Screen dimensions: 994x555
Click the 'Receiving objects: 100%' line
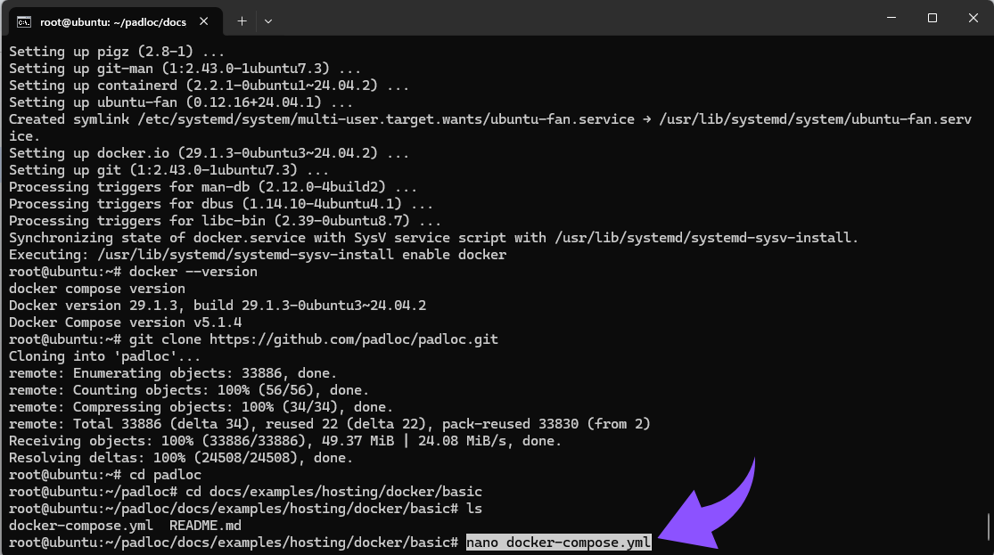[285, 441]
